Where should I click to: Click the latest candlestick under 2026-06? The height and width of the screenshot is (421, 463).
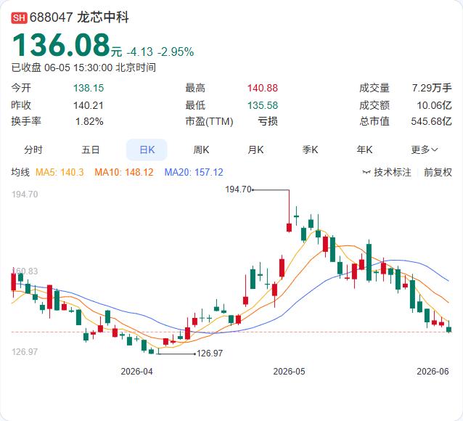tap(448, 330)
